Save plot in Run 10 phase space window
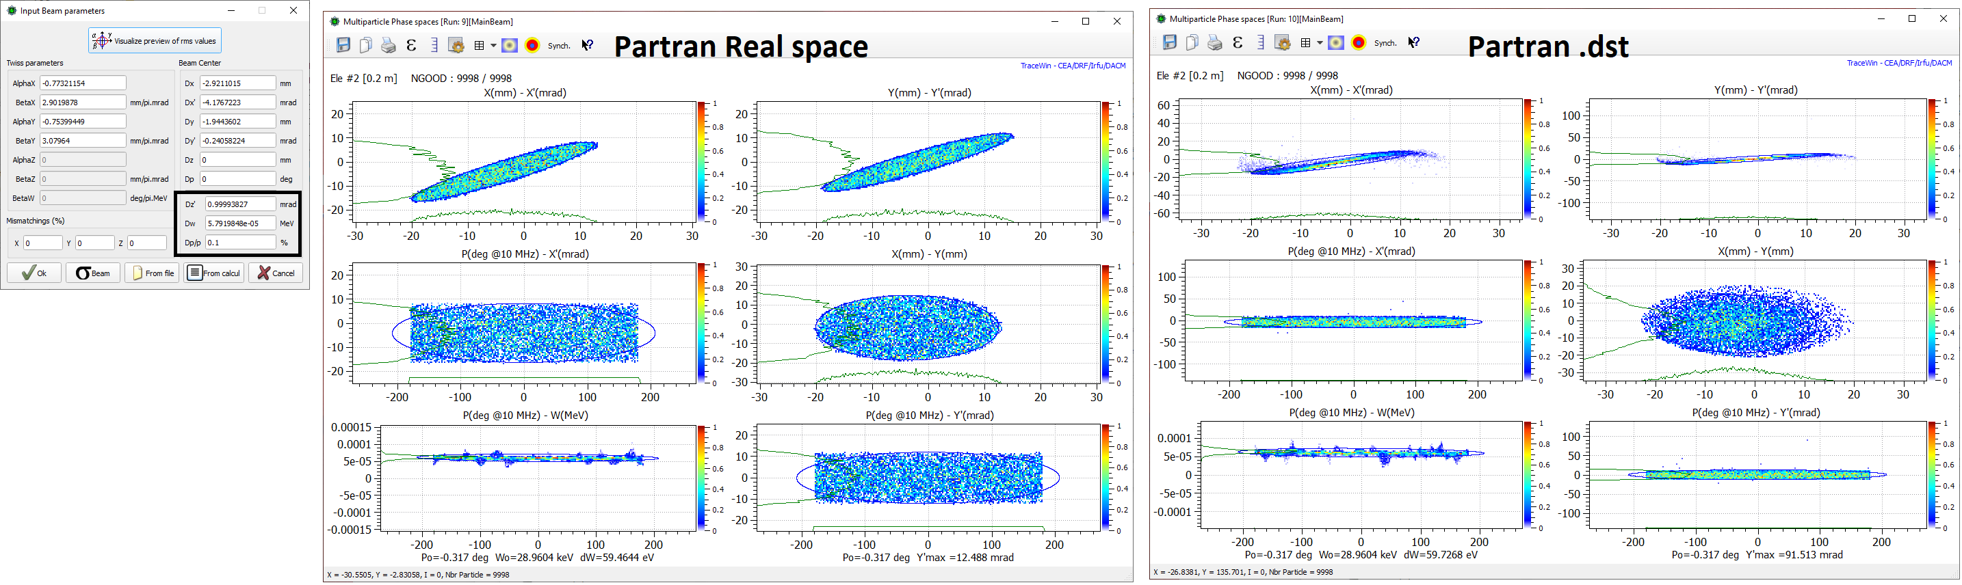This screenshot has width=1962, height=585. [x=1170, y=42]
